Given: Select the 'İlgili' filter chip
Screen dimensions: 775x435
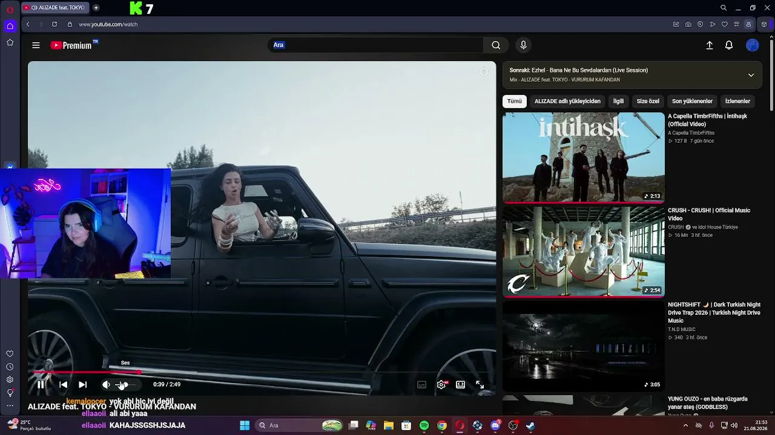Looking at the screenshot, I should click(x=618, y=101).
